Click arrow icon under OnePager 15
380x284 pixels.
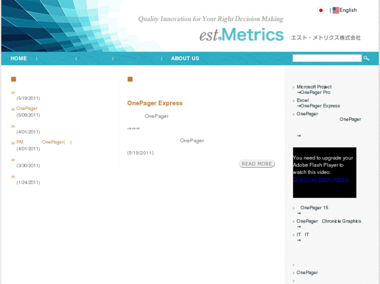pyautogui.click(x=299, y=214)
